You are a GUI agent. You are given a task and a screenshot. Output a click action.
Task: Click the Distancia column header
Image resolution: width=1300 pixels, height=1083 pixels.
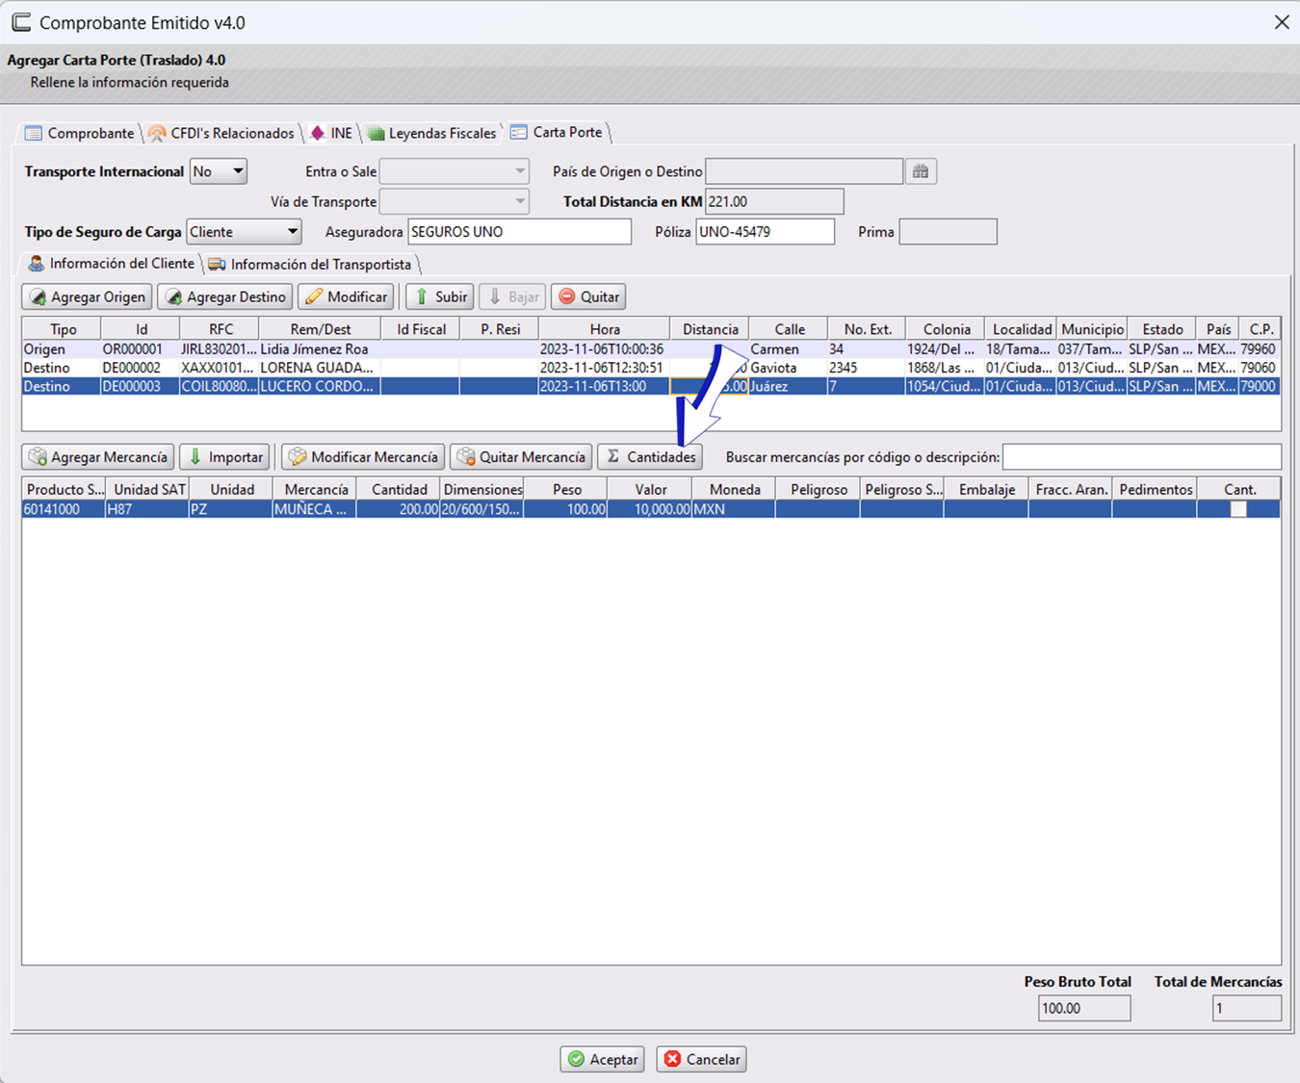(x=710, y=329)
